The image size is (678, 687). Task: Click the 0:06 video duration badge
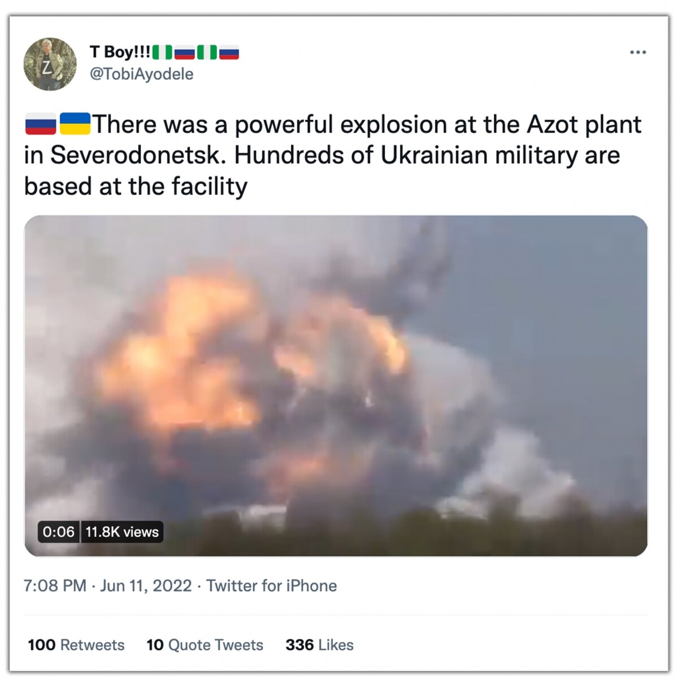[59, 532]
